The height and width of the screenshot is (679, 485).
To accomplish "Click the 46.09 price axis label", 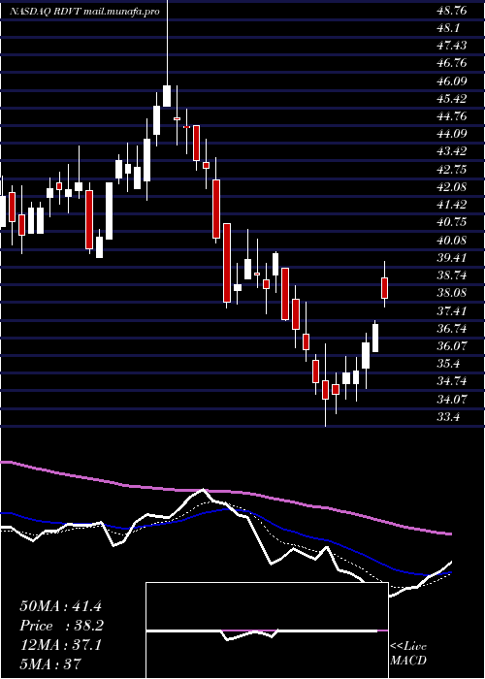I will coord(451,81).
